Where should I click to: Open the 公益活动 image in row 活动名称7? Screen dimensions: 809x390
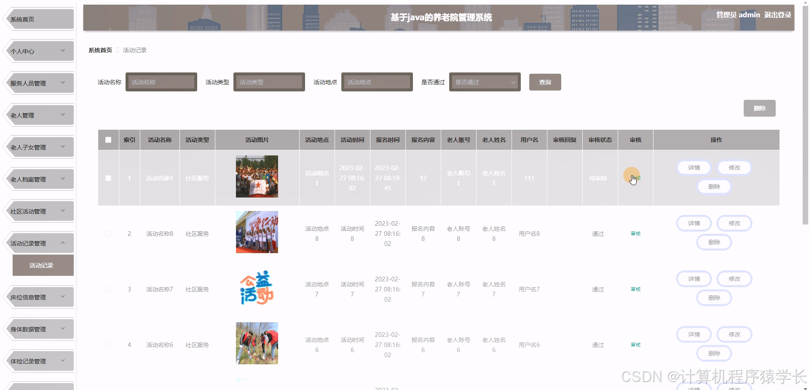pos(257,288)
